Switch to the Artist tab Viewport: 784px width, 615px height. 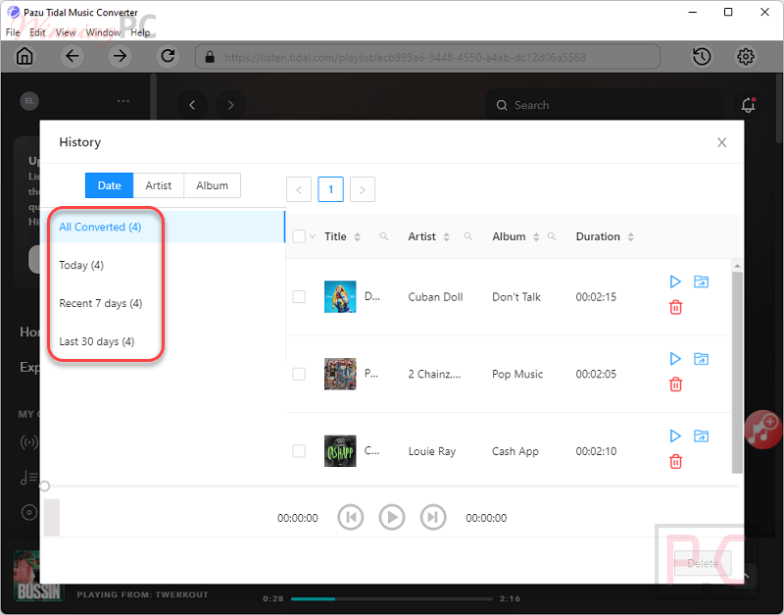pos(159,185)
